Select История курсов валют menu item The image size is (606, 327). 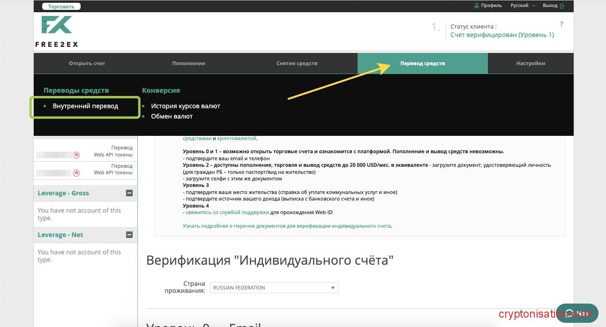click(185, 106)
